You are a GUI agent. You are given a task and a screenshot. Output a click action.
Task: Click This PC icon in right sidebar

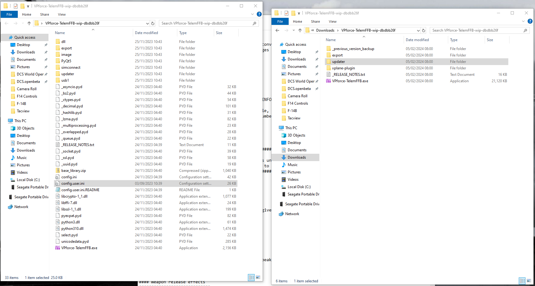[x=281, y=128]
